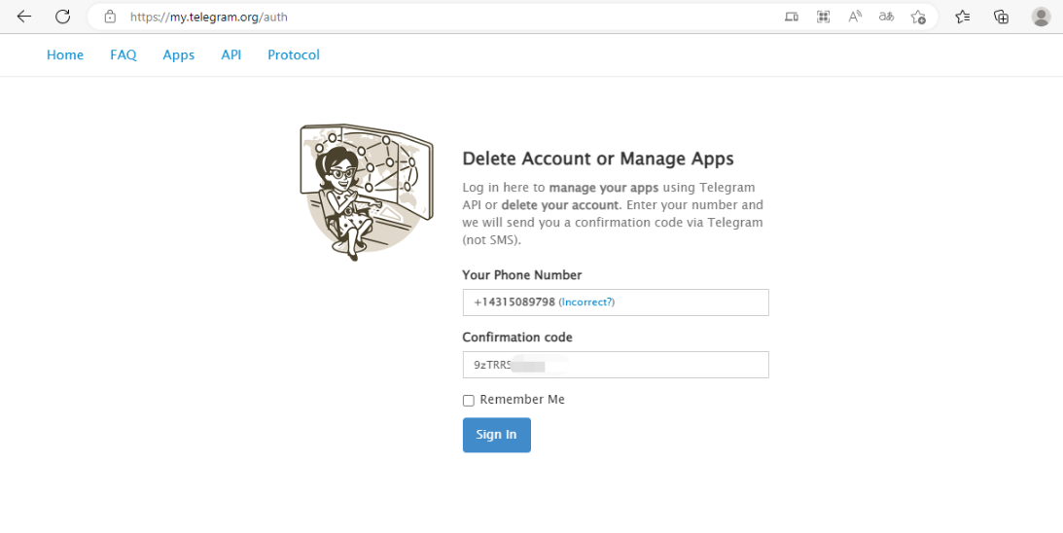Open the Collections icon
The width and height of the screenshot is (1063, 533).
1002,17
